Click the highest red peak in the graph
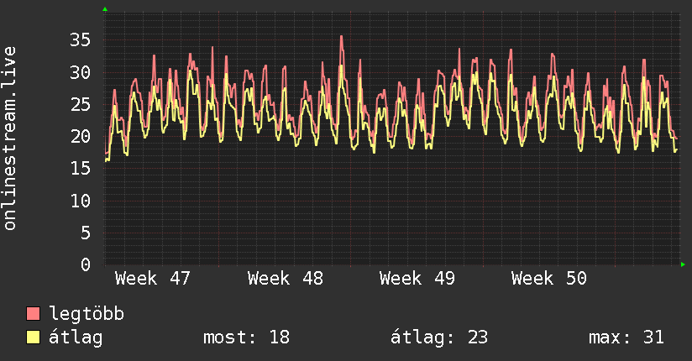Viewport: 692px width, 361px height. click(x=341, y=36)
